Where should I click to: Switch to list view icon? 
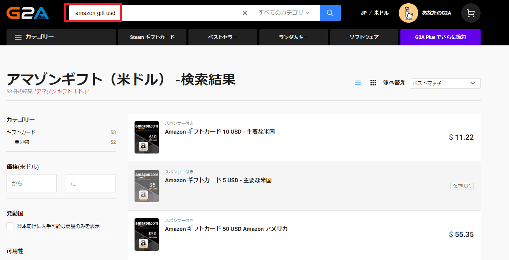coord(358,83)
